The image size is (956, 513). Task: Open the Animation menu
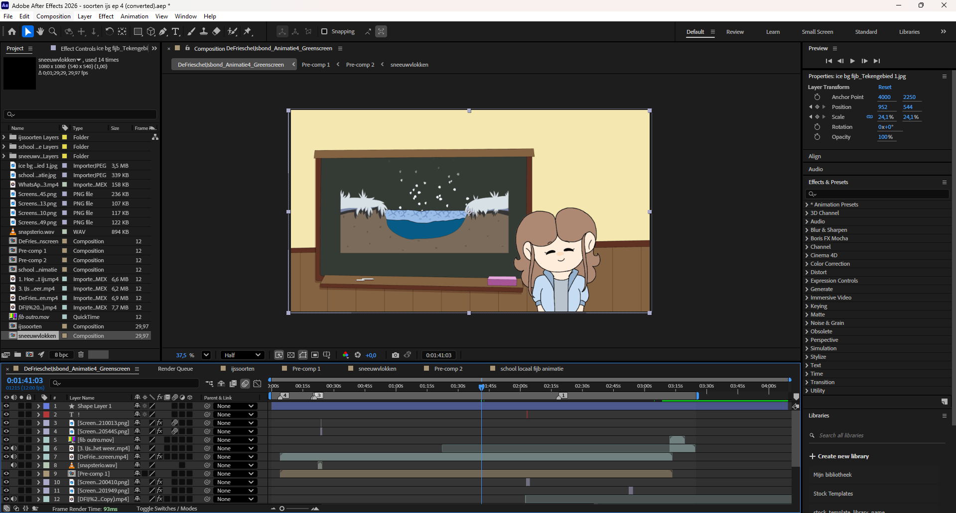coord(134,16)
